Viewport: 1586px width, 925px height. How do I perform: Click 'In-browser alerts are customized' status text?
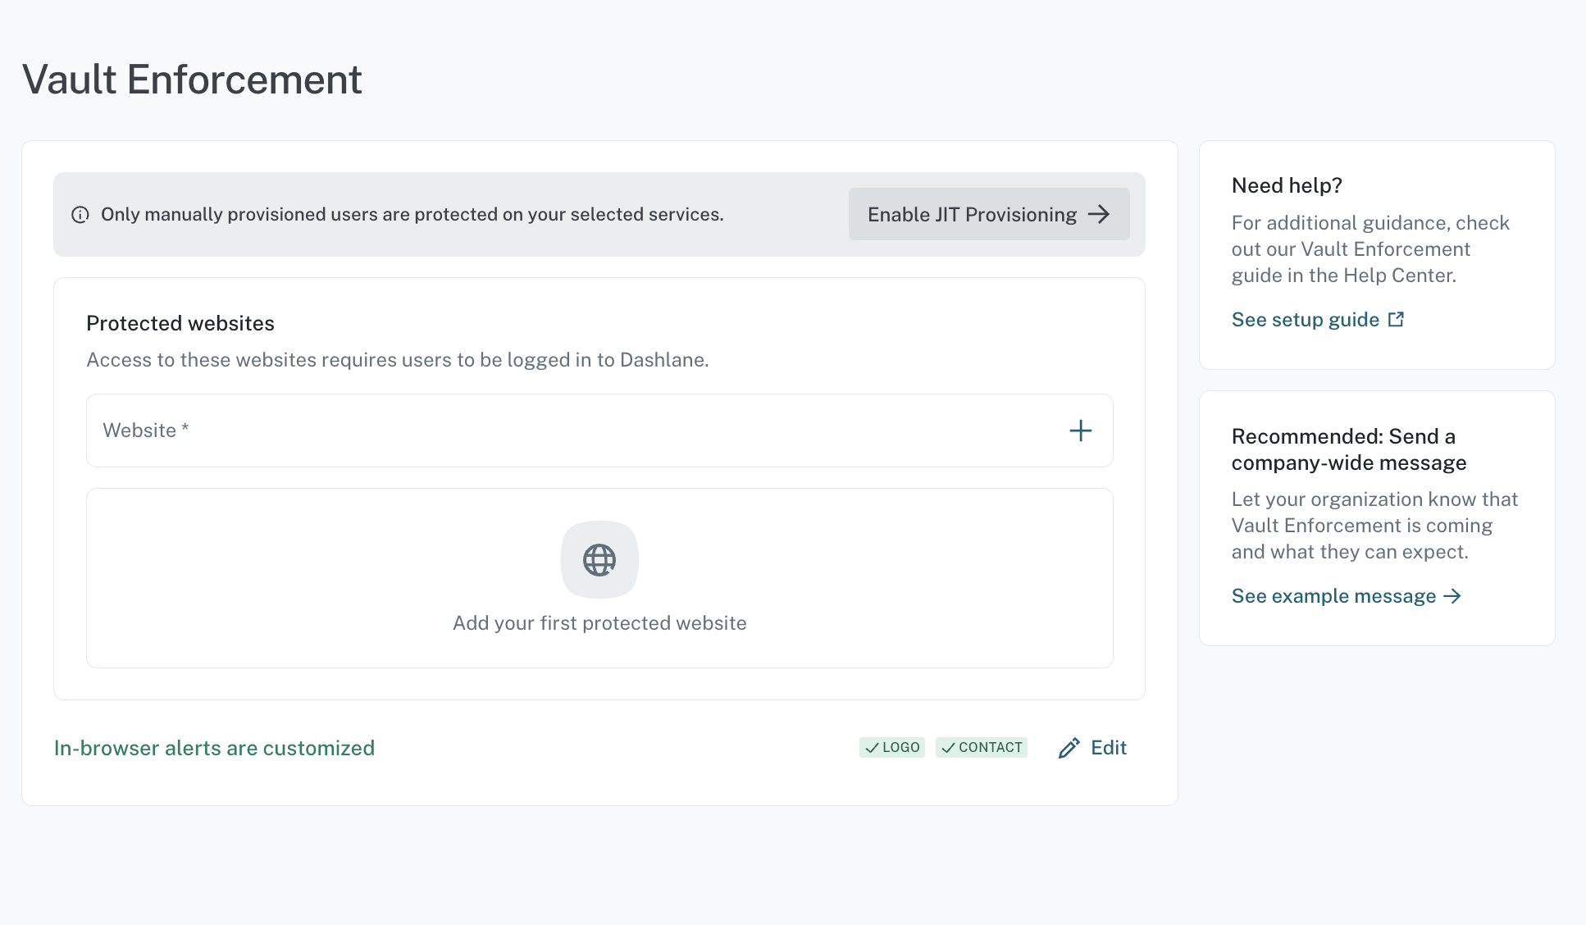[x=214, y=748]
